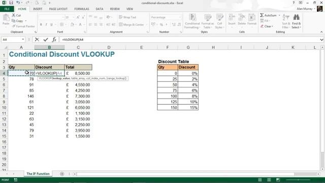The width and height of the screenshot is (325, 183).
Task: Open the Name Box dropdown
Action: click(x=23, y=40)
